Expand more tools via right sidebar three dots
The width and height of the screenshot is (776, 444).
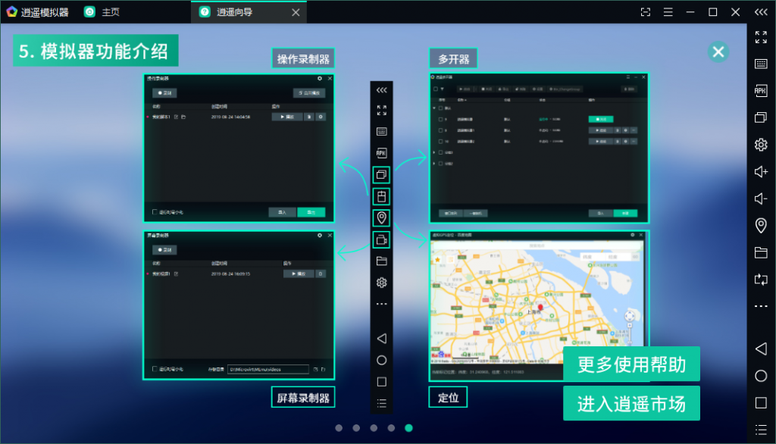pos(761,306)
